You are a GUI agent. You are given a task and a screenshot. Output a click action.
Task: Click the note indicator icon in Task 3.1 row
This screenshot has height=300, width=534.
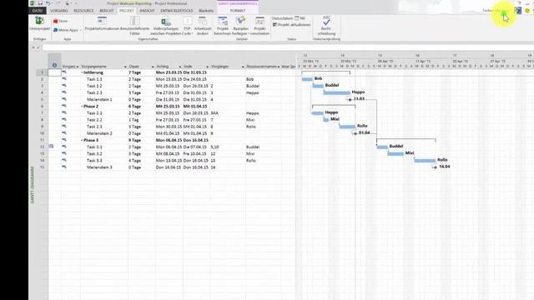point(51,147)
